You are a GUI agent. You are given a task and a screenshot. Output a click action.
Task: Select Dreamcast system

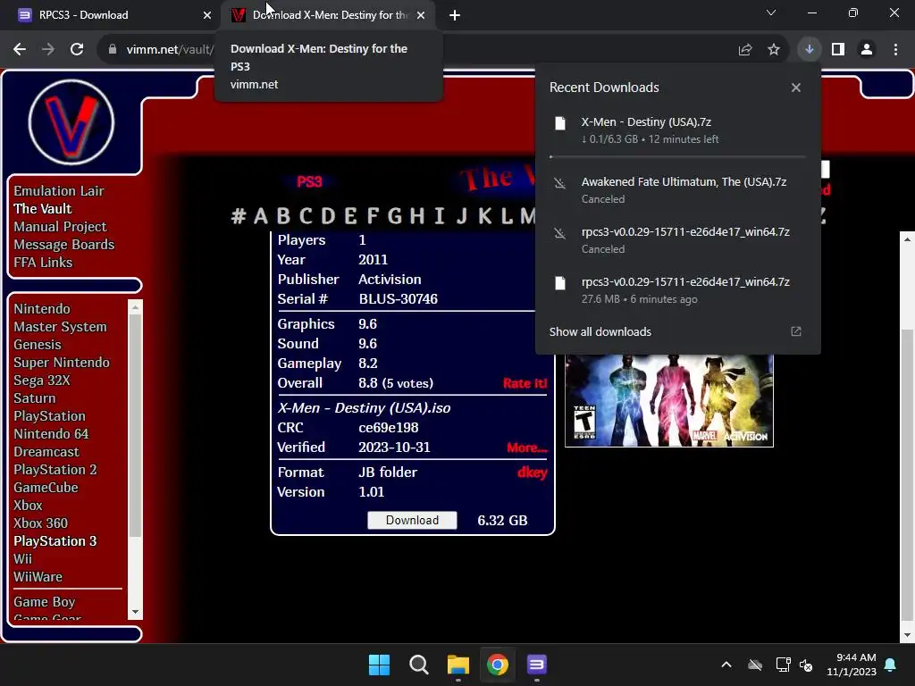(46, 452)
